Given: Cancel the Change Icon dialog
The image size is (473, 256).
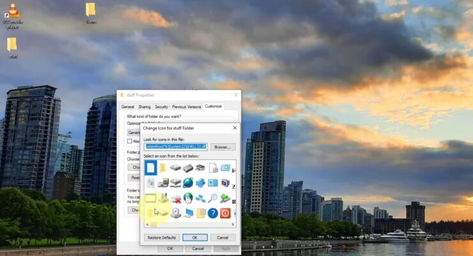Looking at the screenshot, I should 223,238.
